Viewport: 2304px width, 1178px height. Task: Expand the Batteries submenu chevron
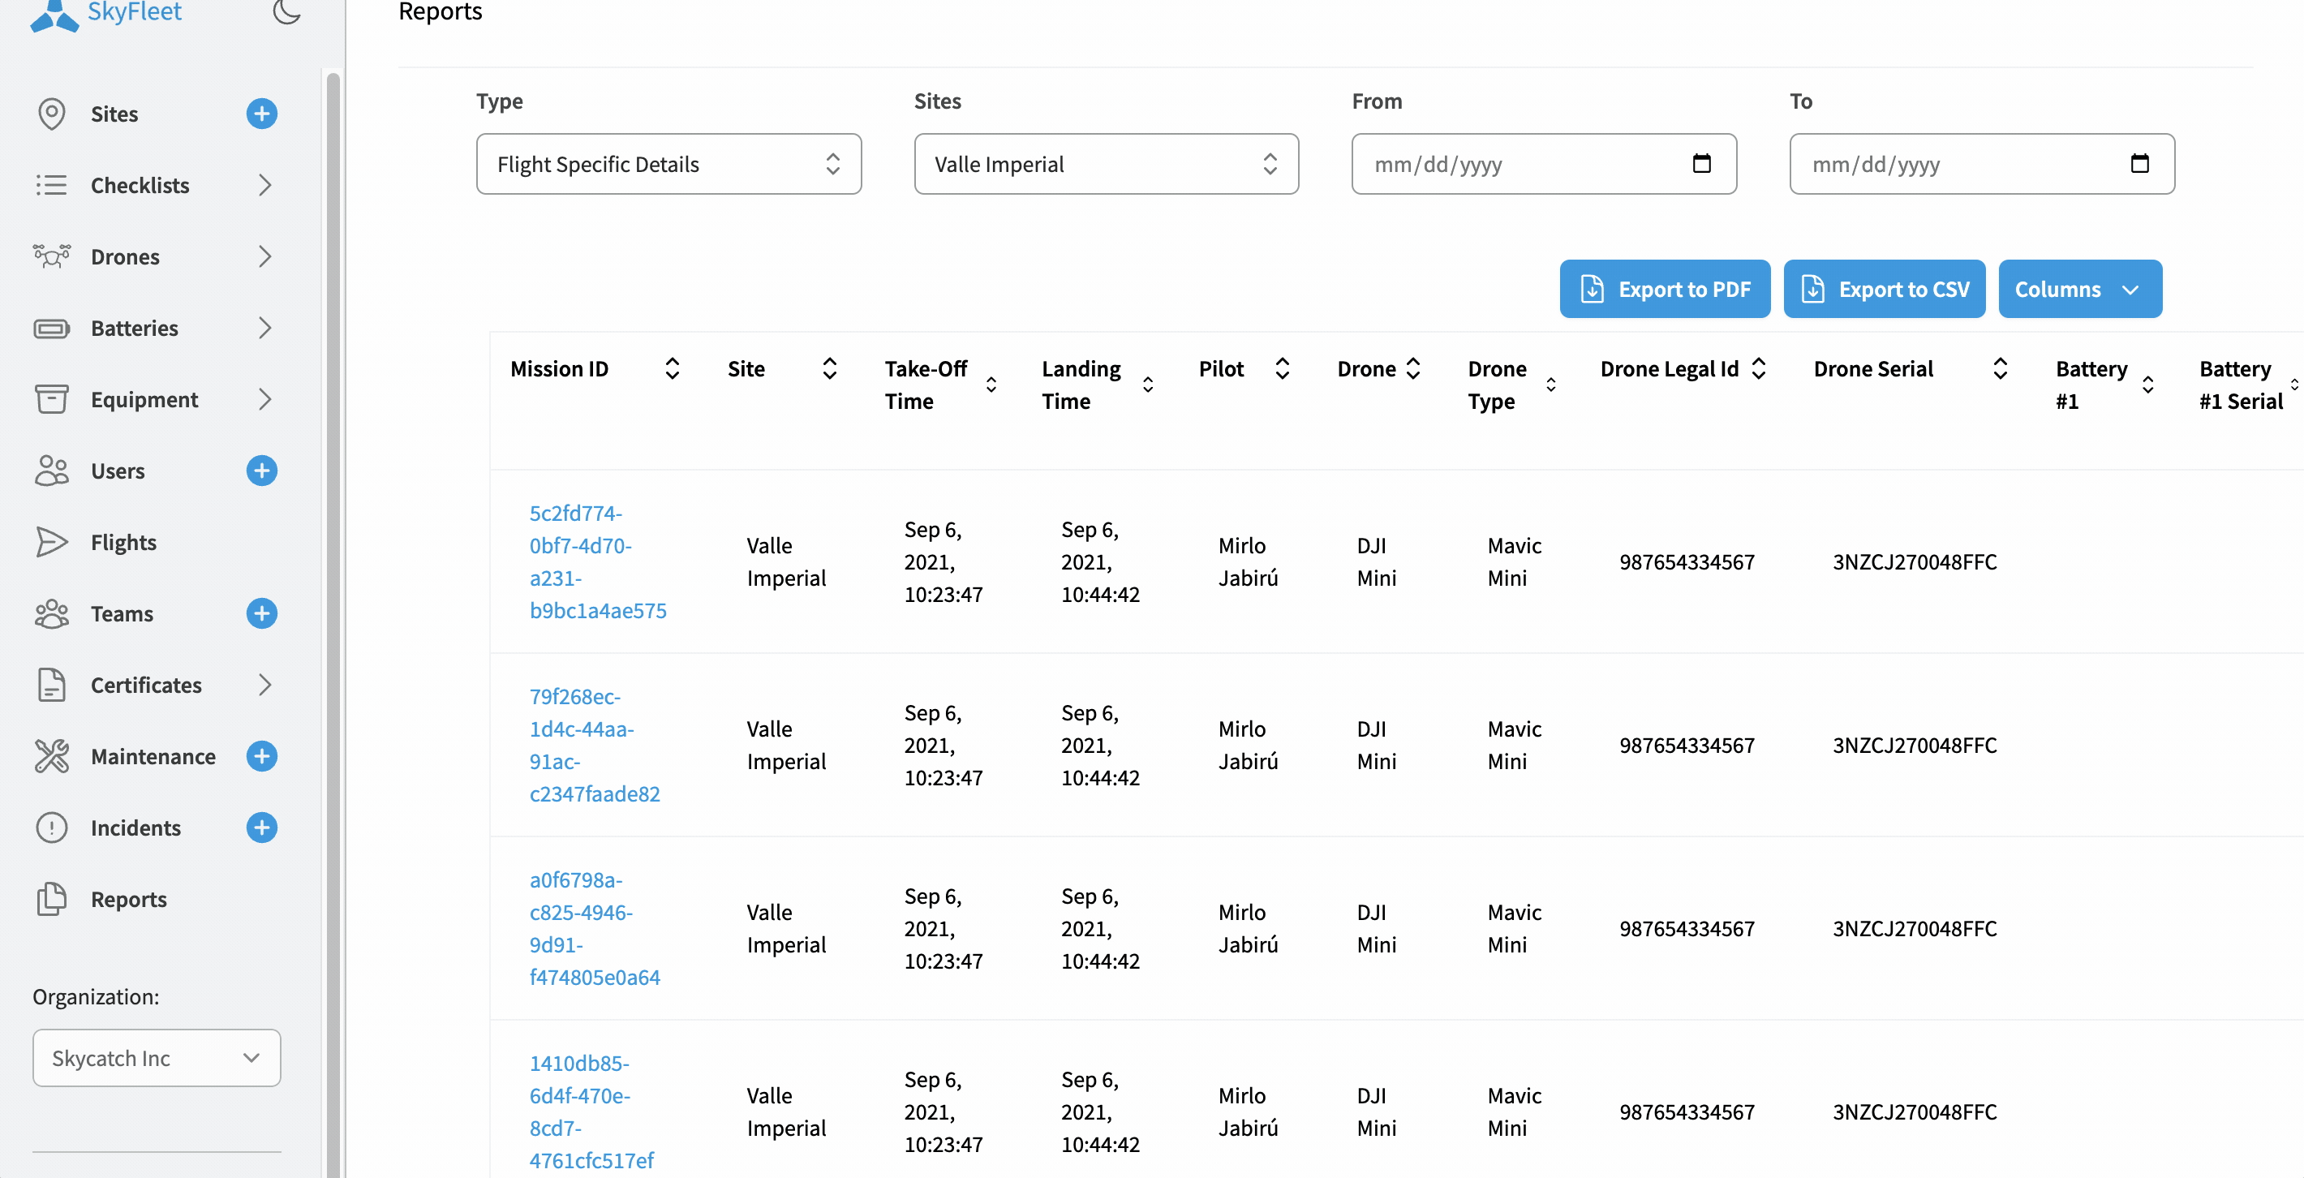pos(264,329)
